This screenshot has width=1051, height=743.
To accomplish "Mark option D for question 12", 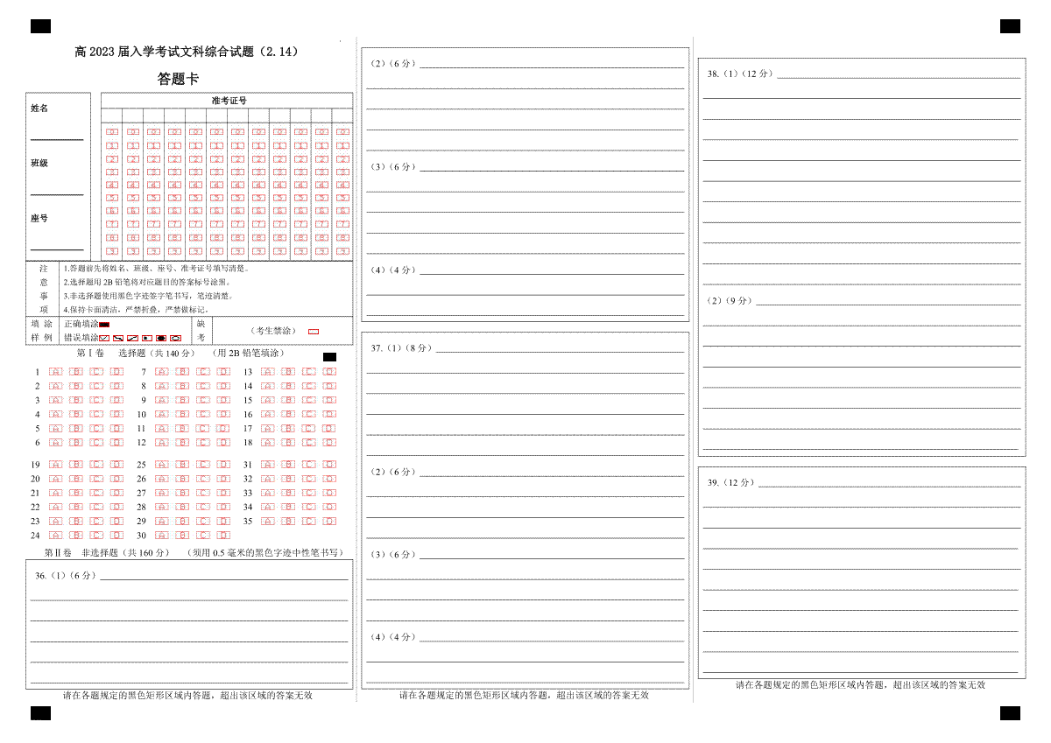I will (224, 443).
